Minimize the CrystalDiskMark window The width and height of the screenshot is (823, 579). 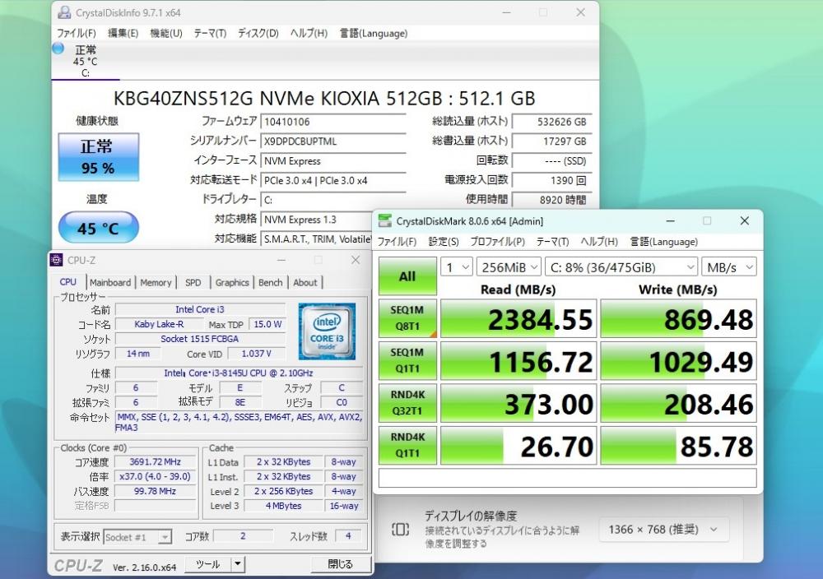click(x=670, y=220)
